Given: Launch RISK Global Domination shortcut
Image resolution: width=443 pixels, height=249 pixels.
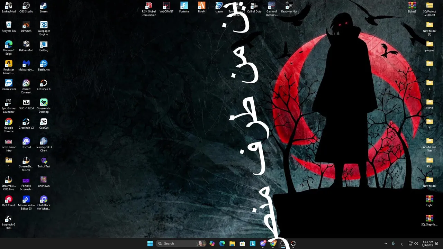Looking at the screenshot, I should (x=149, y=9).
